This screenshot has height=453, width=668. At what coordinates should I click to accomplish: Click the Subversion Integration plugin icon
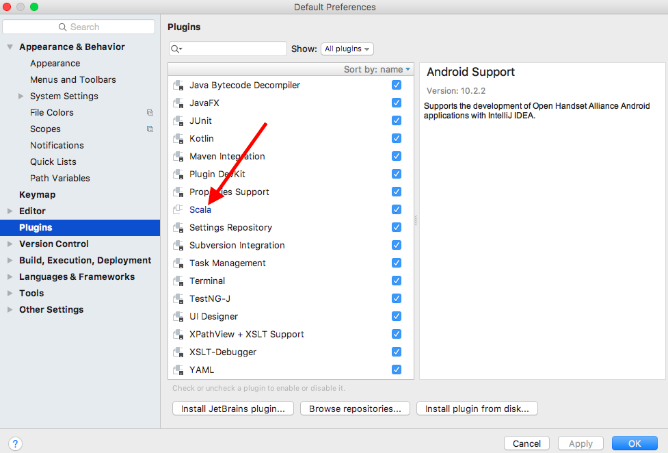[178, 245]
